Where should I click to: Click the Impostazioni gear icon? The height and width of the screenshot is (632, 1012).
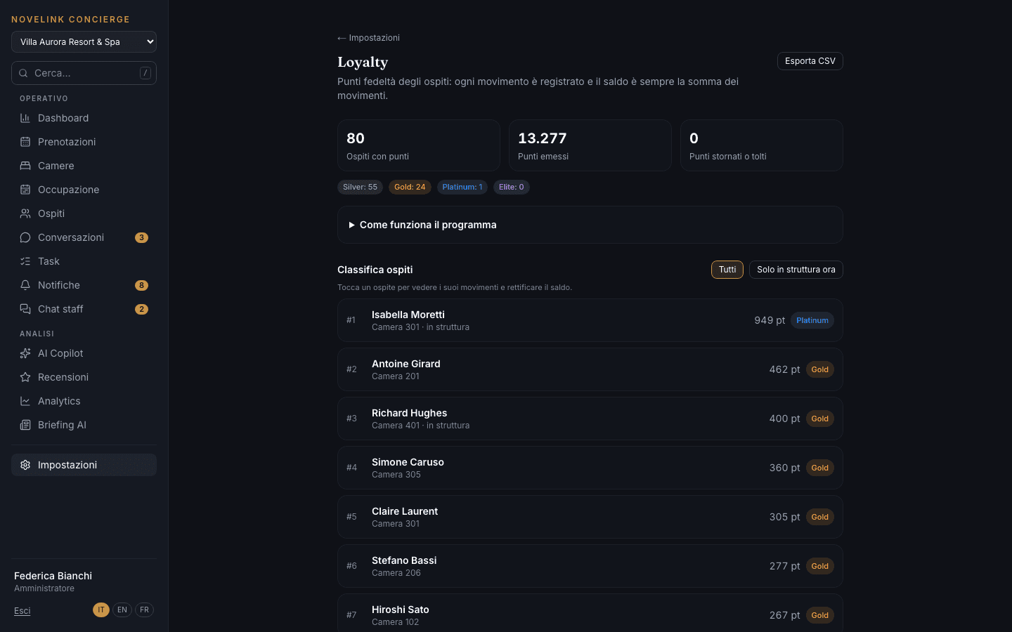[x=25, y=465]
